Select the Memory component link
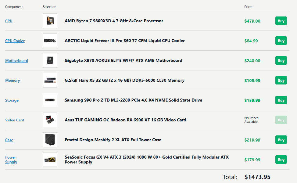 point(13,81)
